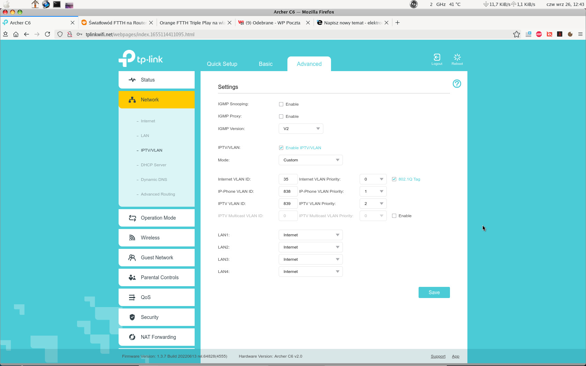Go back to the previous page

(x=27, y=34)
